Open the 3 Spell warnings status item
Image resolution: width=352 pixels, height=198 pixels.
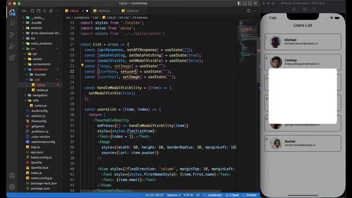pyautogui.click(x=232, y=195)
